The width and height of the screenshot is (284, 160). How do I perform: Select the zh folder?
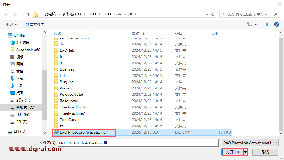[62, 126]
